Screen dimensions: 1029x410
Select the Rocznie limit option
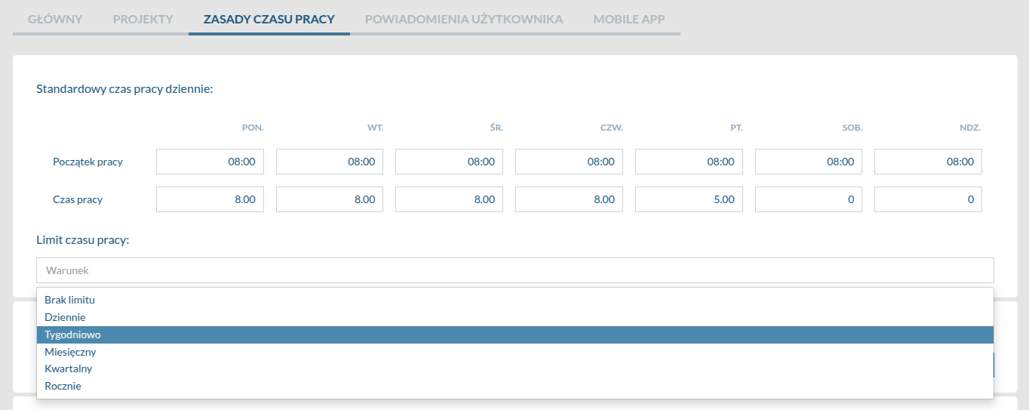click(x=514, y=386)
